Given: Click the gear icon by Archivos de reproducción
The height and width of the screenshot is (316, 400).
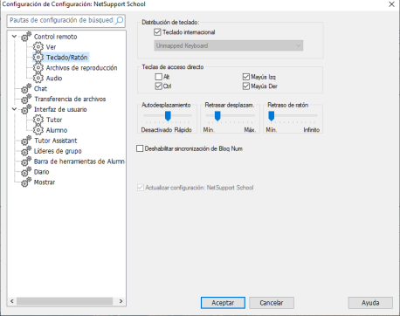Looking at the screenshot, I should [x=38, y=68].
